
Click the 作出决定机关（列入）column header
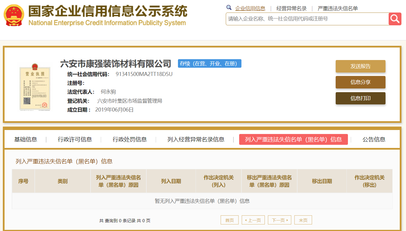pos(219,181)
